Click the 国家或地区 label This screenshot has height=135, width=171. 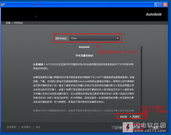[x=62, y=38]
